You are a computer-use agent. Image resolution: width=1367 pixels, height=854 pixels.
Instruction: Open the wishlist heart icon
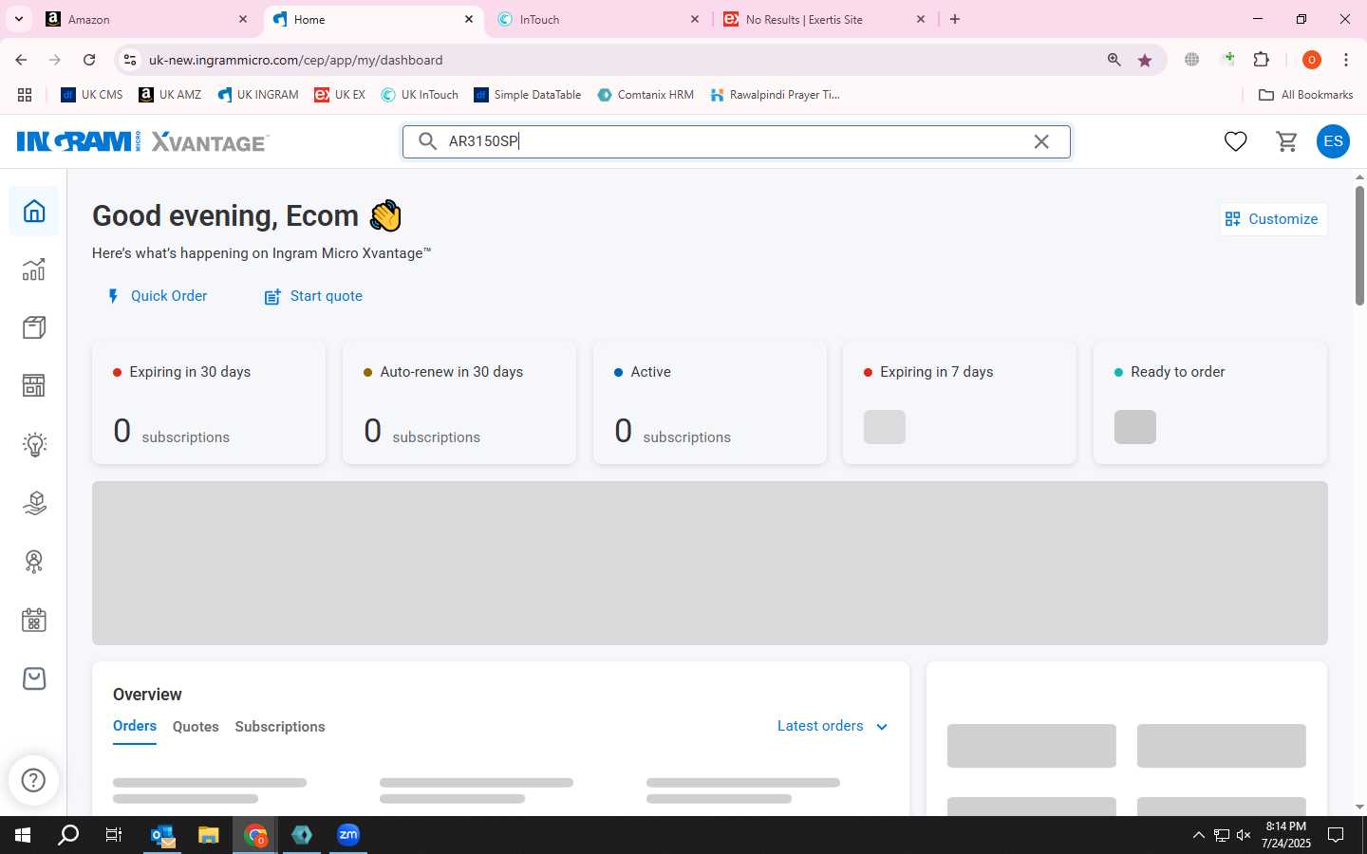(x=1235, y=141)
